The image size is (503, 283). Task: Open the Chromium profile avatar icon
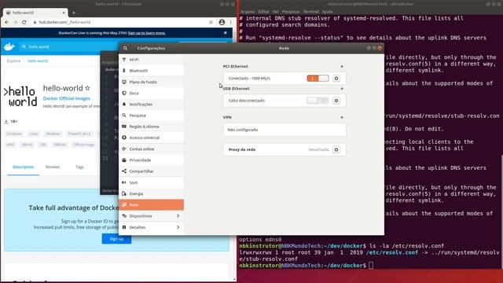222,22
